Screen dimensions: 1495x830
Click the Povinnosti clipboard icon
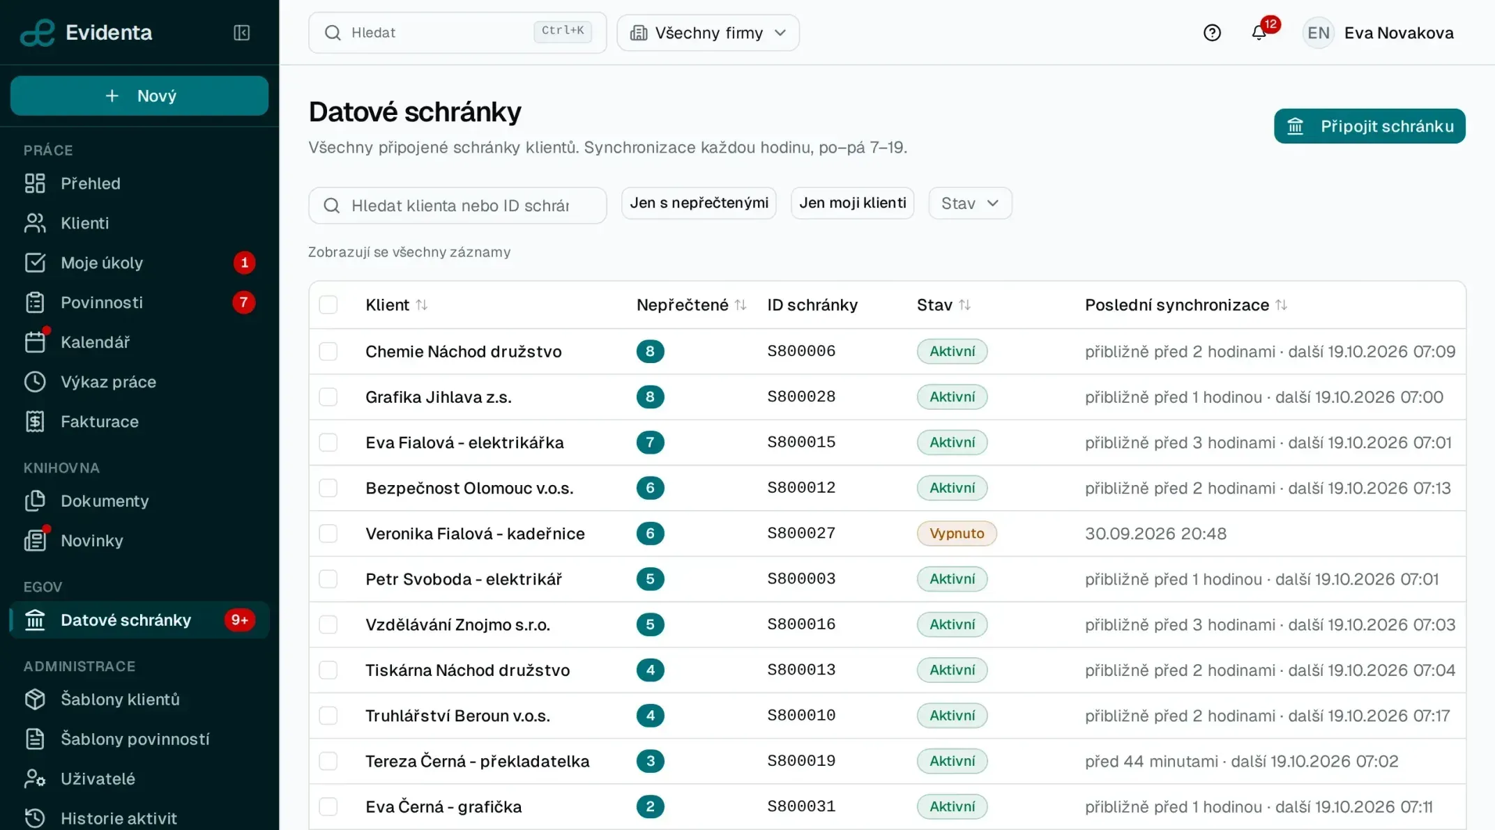point(35,302)
